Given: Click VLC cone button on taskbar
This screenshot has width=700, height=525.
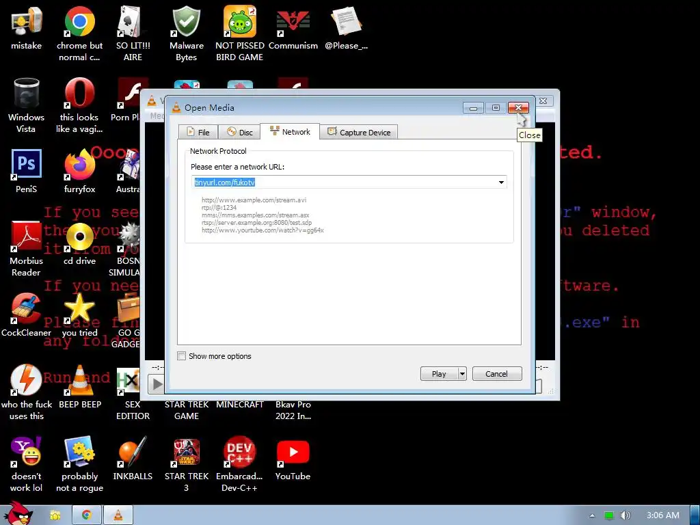Looking at the screenshot, I should pyautogui.click(x=118, y=515).
